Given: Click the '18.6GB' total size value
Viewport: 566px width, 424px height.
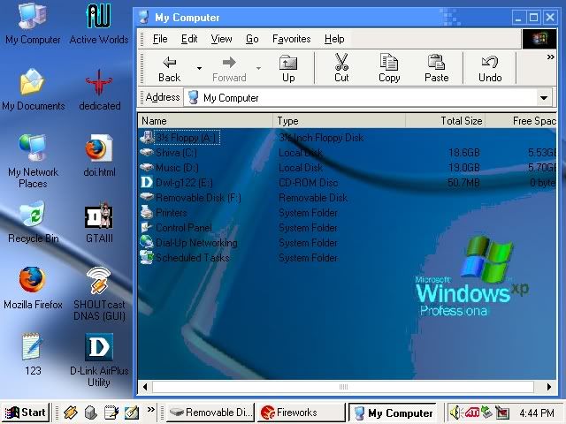Looking at the screenshot, I should tap(464, 153).
